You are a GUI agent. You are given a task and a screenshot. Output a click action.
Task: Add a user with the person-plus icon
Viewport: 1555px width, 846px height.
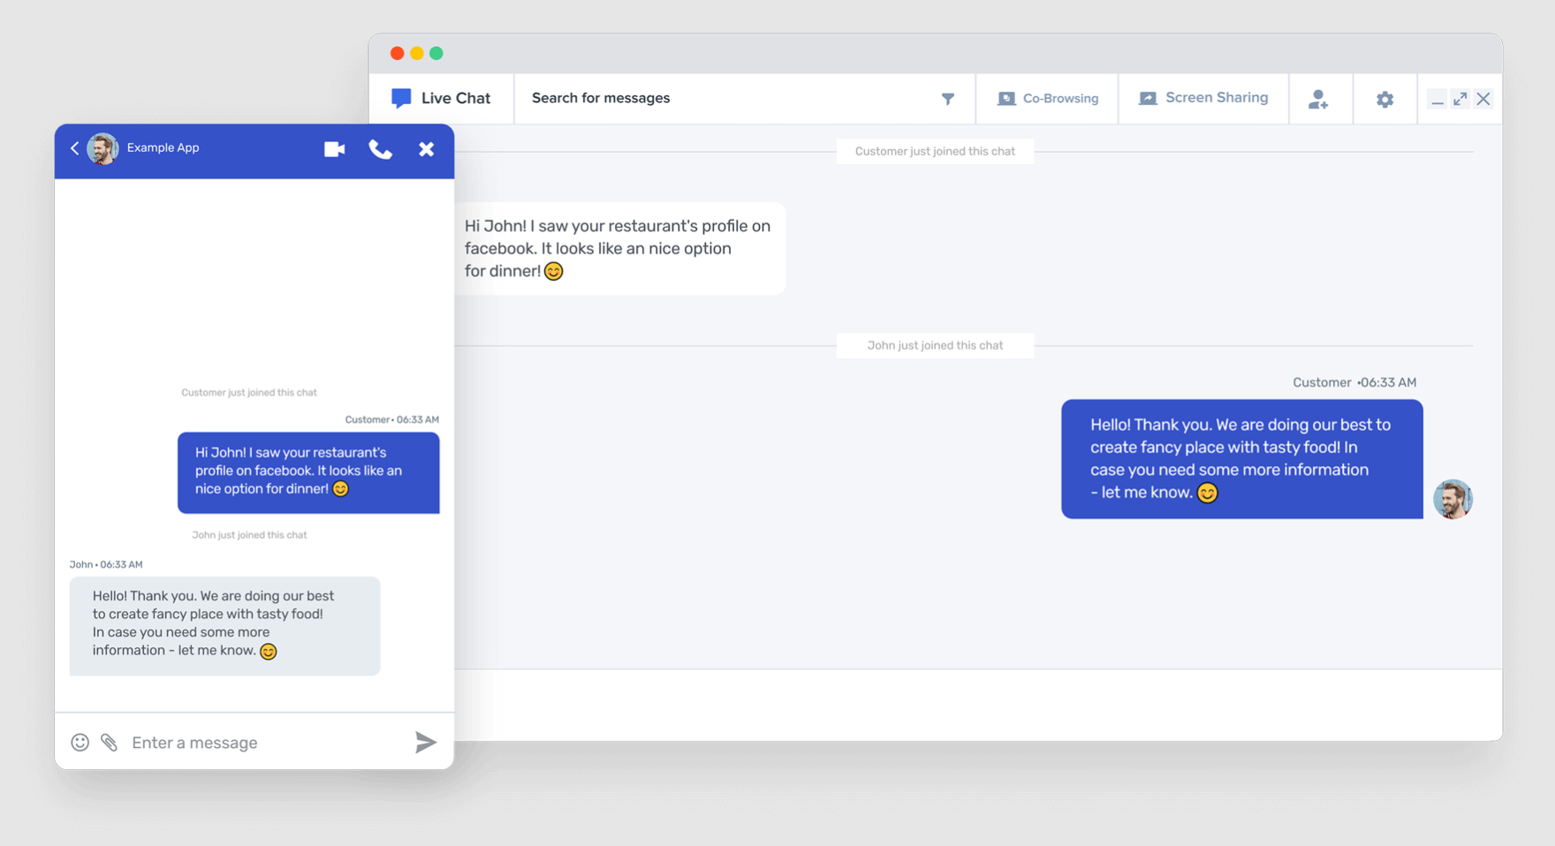(x=1318, y=99)
